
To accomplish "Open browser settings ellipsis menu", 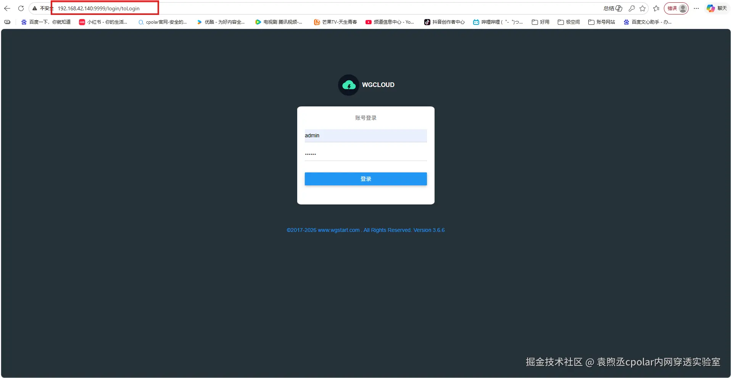I will pos(696,8).
